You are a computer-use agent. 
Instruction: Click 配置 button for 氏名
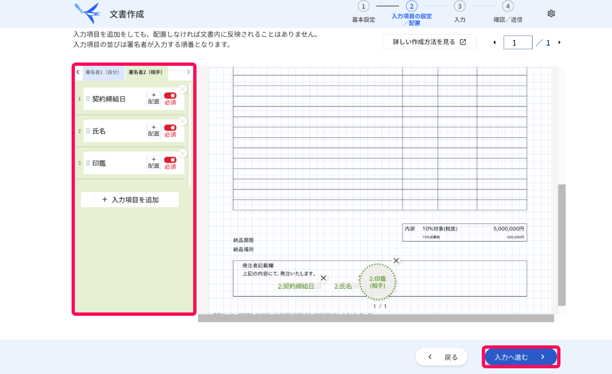[x=154, y=131]
